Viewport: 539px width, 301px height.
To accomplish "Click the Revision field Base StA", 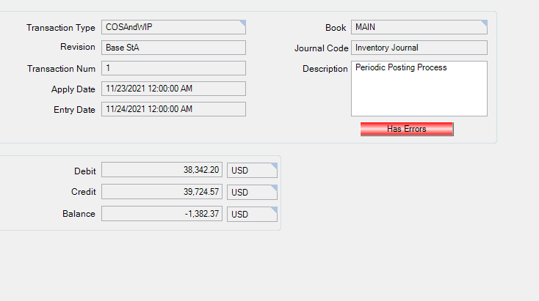I will click(173, 48).
